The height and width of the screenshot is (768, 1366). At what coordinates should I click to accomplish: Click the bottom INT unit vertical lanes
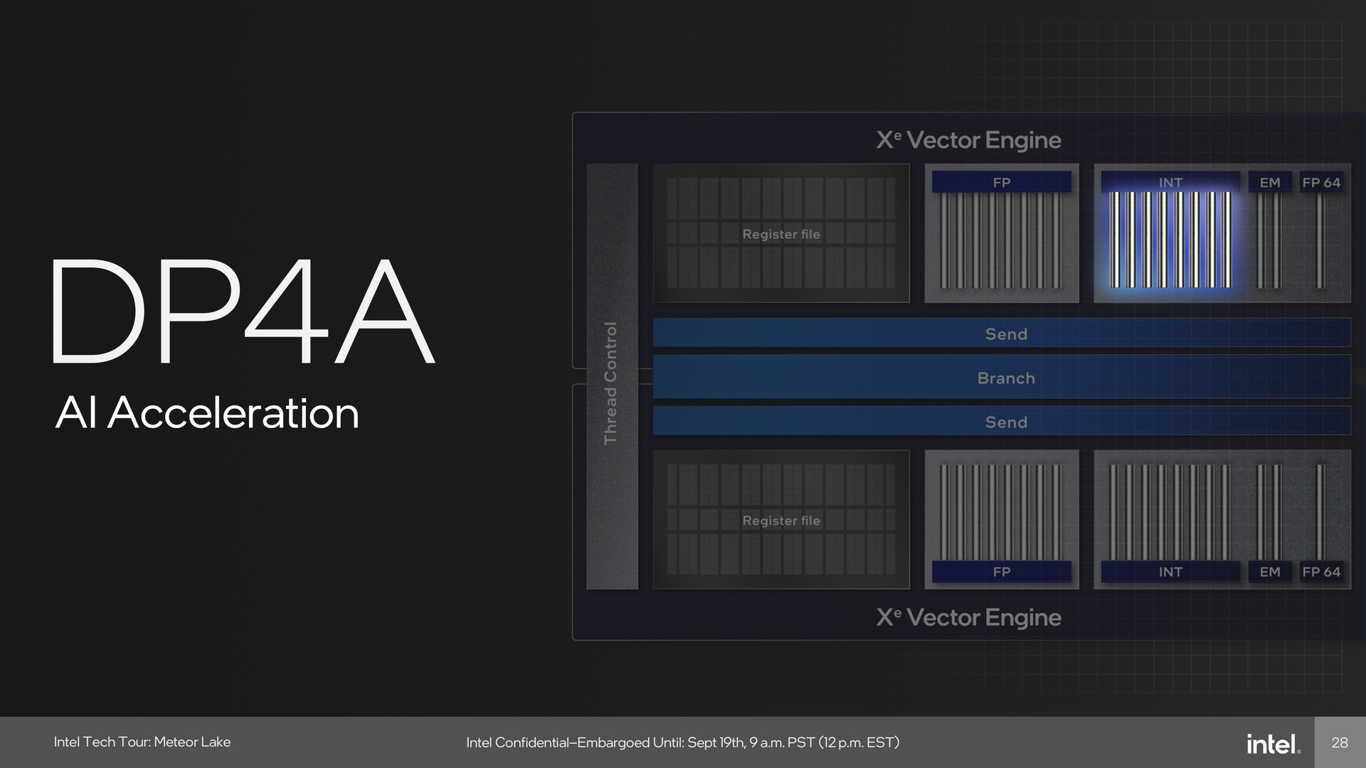click(x=1170, y=512)
